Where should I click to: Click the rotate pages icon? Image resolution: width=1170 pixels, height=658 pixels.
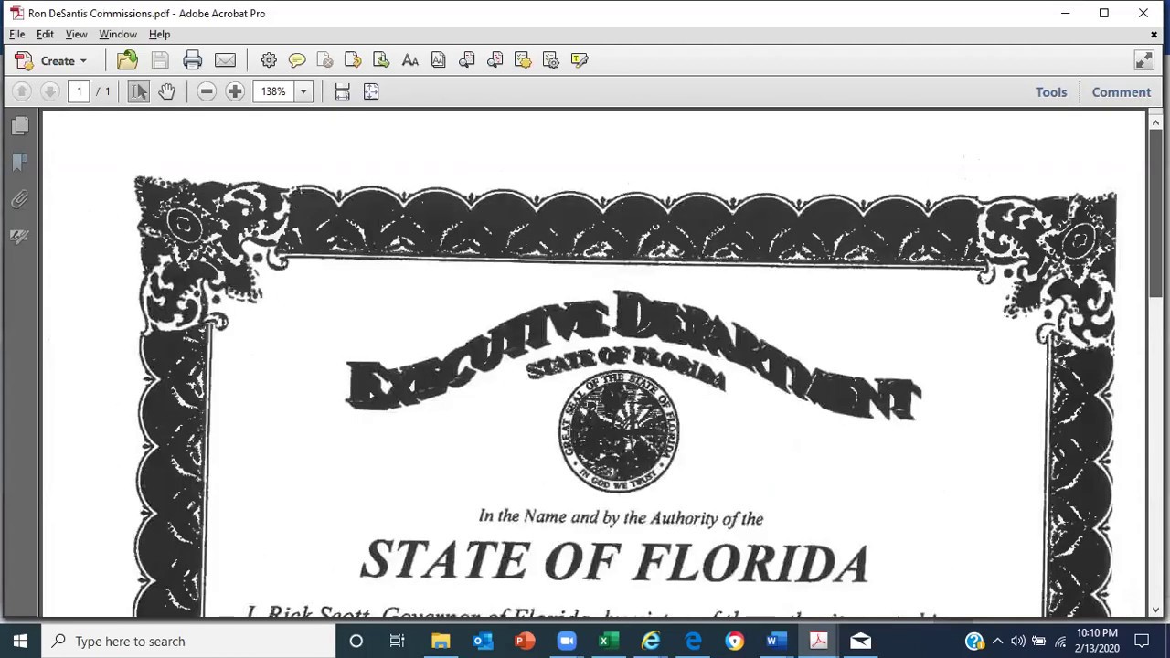[353, 60]
